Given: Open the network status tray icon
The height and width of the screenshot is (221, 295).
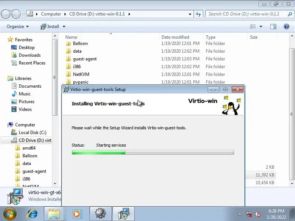Looking at the screenshot, I should click(x=249, y=214).
